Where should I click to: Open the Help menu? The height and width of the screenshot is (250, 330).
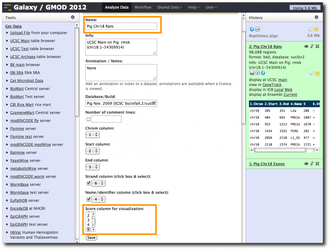point(194,7)
